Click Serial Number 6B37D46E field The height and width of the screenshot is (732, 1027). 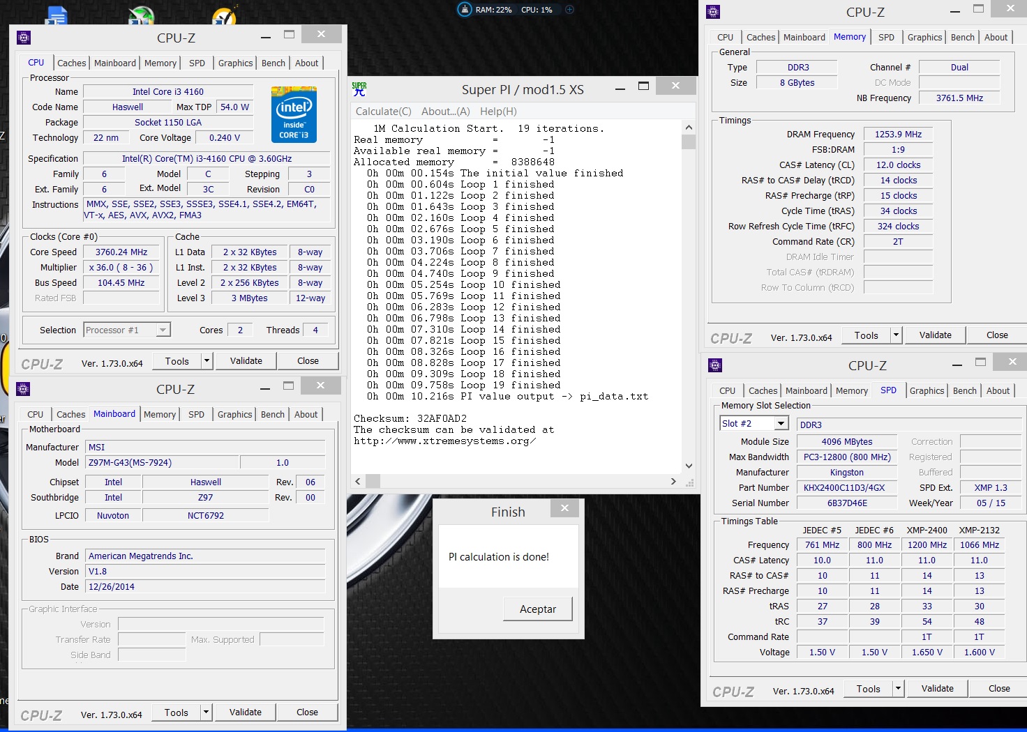[846, 503]
